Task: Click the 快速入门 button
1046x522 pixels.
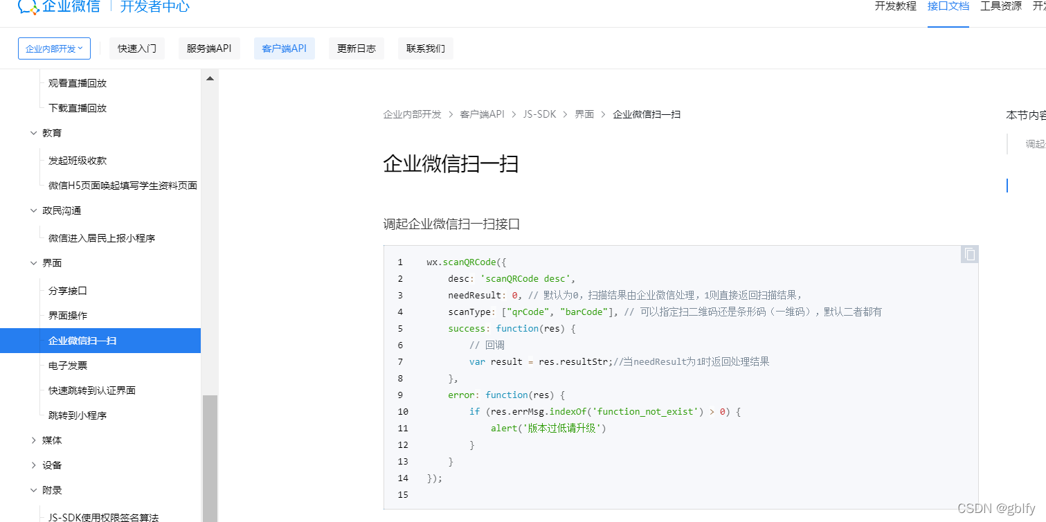Action: [136, 48]
